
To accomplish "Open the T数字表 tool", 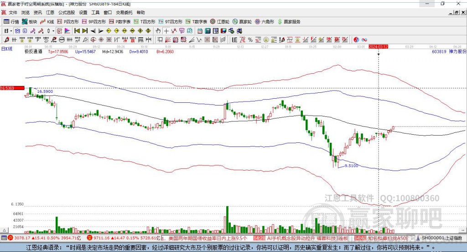I will click(x=196, y=22).
